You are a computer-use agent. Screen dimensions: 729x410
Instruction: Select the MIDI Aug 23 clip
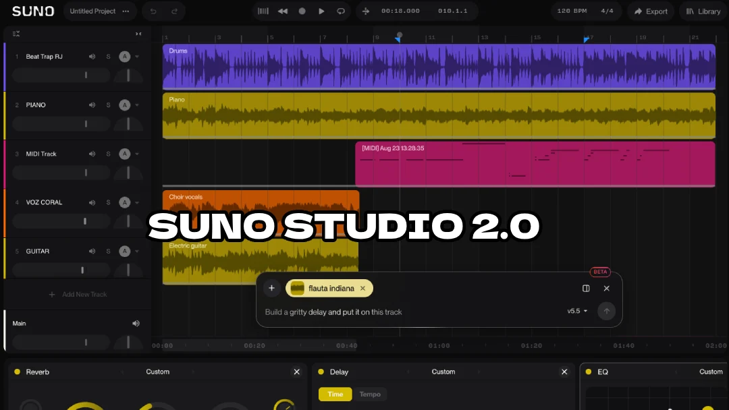[x=535, y=165]
